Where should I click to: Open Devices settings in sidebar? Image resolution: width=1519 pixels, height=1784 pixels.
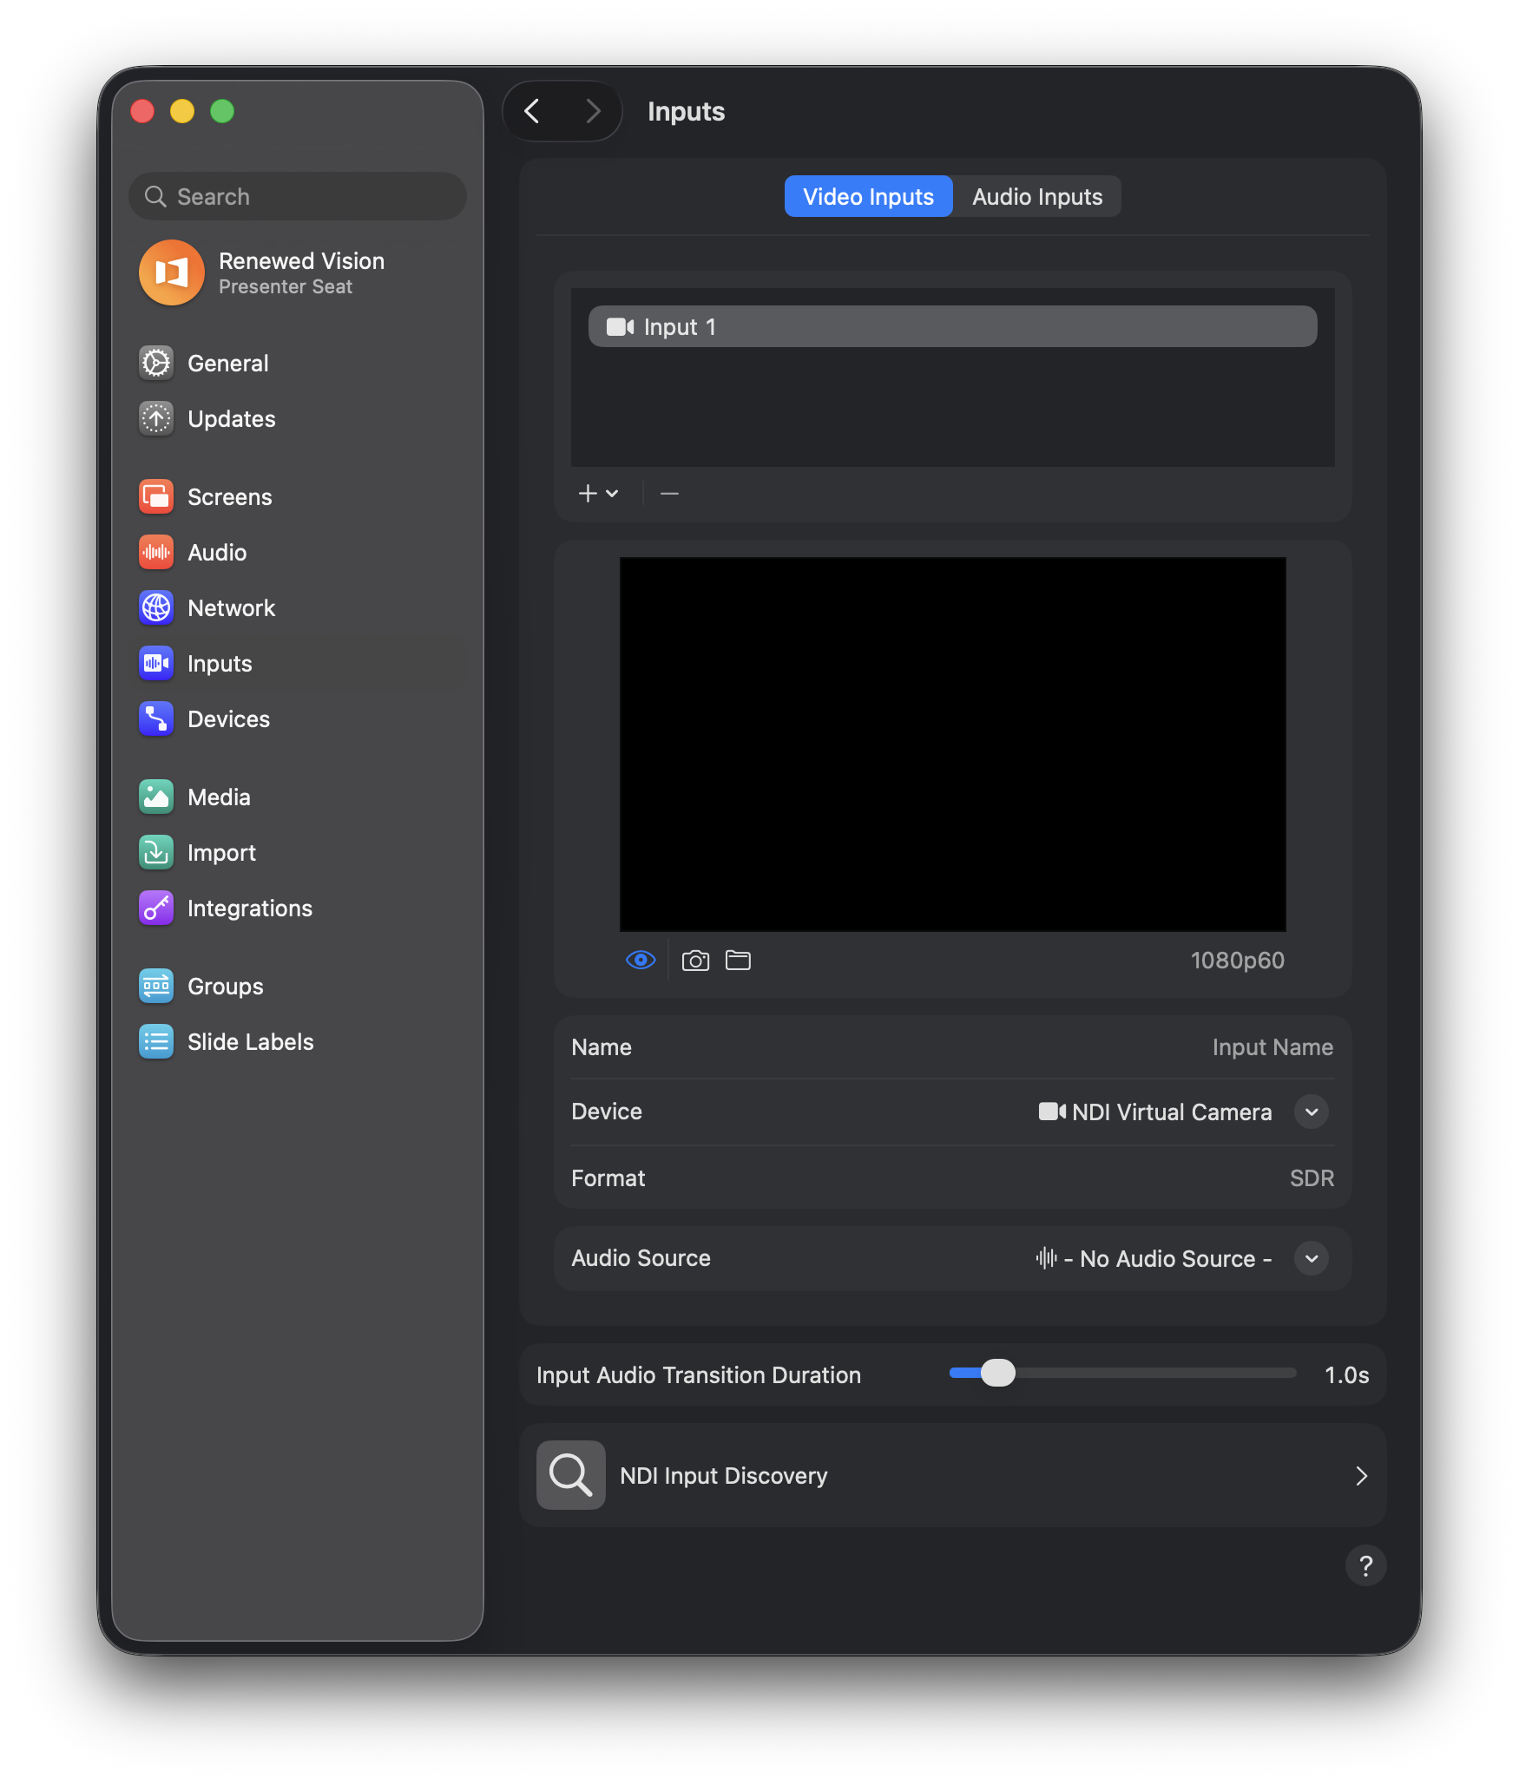coord(298,719)
